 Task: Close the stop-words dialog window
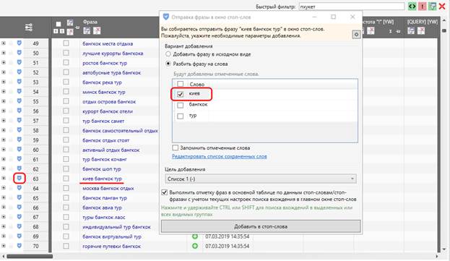coord(352,17)
